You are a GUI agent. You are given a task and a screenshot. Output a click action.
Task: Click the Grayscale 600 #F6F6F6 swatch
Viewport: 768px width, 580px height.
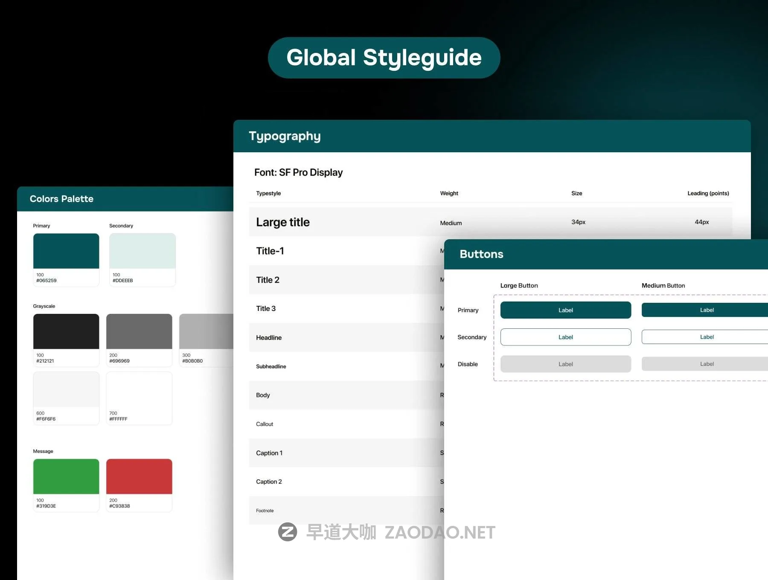click(x=66, y=389)
